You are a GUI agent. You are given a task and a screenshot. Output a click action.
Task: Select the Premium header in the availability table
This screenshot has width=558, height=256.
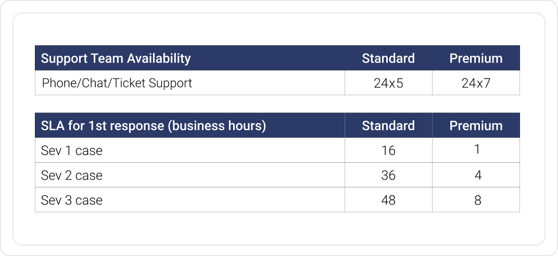click(476, 58)
